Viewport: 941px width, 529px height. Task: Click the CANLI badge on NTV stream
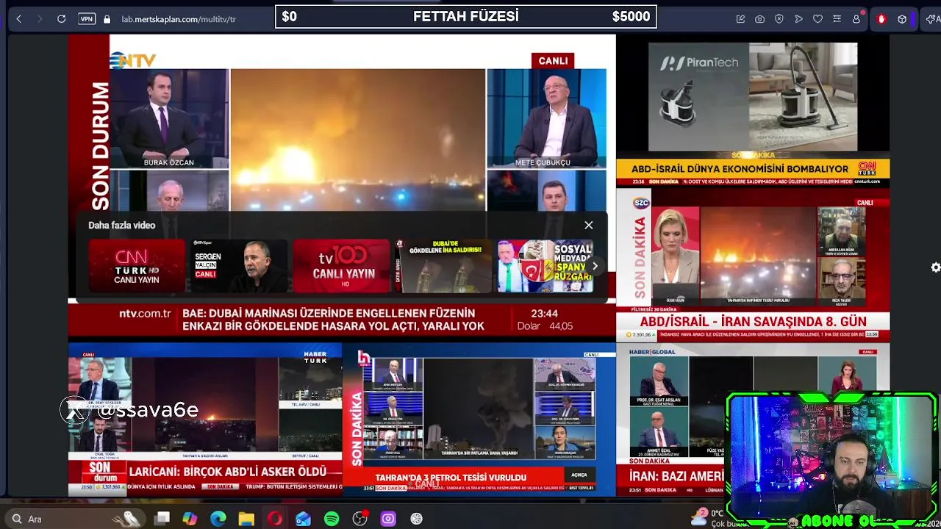click(x=553, y=61)
